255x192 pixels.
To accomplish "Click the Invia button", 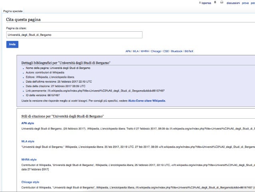I will coord(12,44).
